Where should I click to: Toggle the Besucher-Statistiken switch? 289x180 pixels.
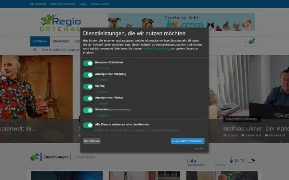pyautogui.click(x=88, y=63)
